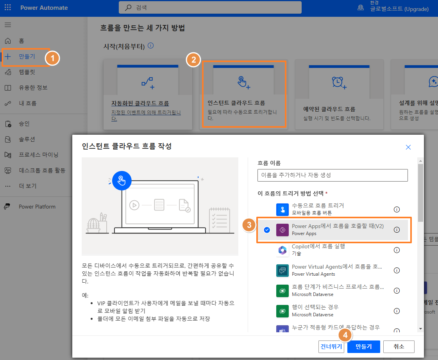Click the 프로세스 마이닝 sidebar icon
Viewport: 438px width, 360px height.
tap(8, 155)
